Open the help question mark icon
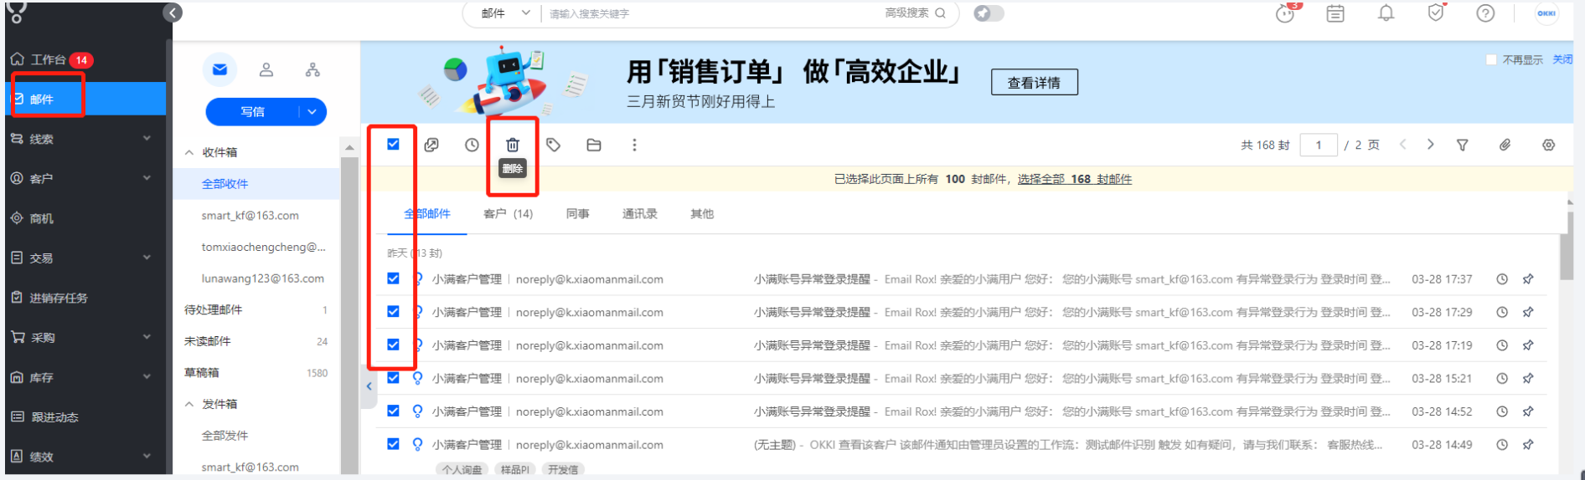 pos(1485,13)
